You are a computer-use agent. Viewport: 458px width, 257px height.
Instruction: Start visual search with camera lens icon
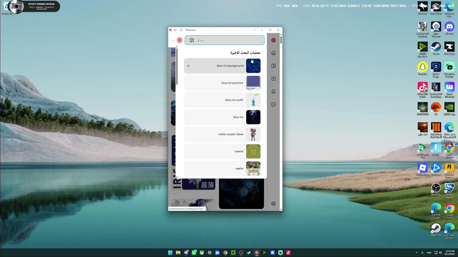(192, 40)
